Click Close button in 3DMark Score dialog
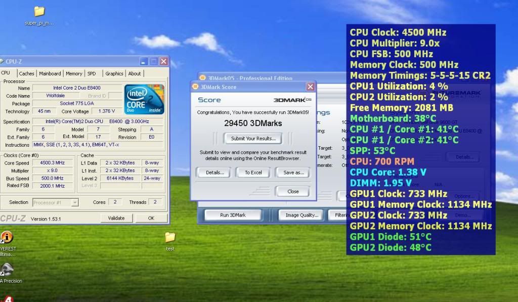 [x=293, y=191]
